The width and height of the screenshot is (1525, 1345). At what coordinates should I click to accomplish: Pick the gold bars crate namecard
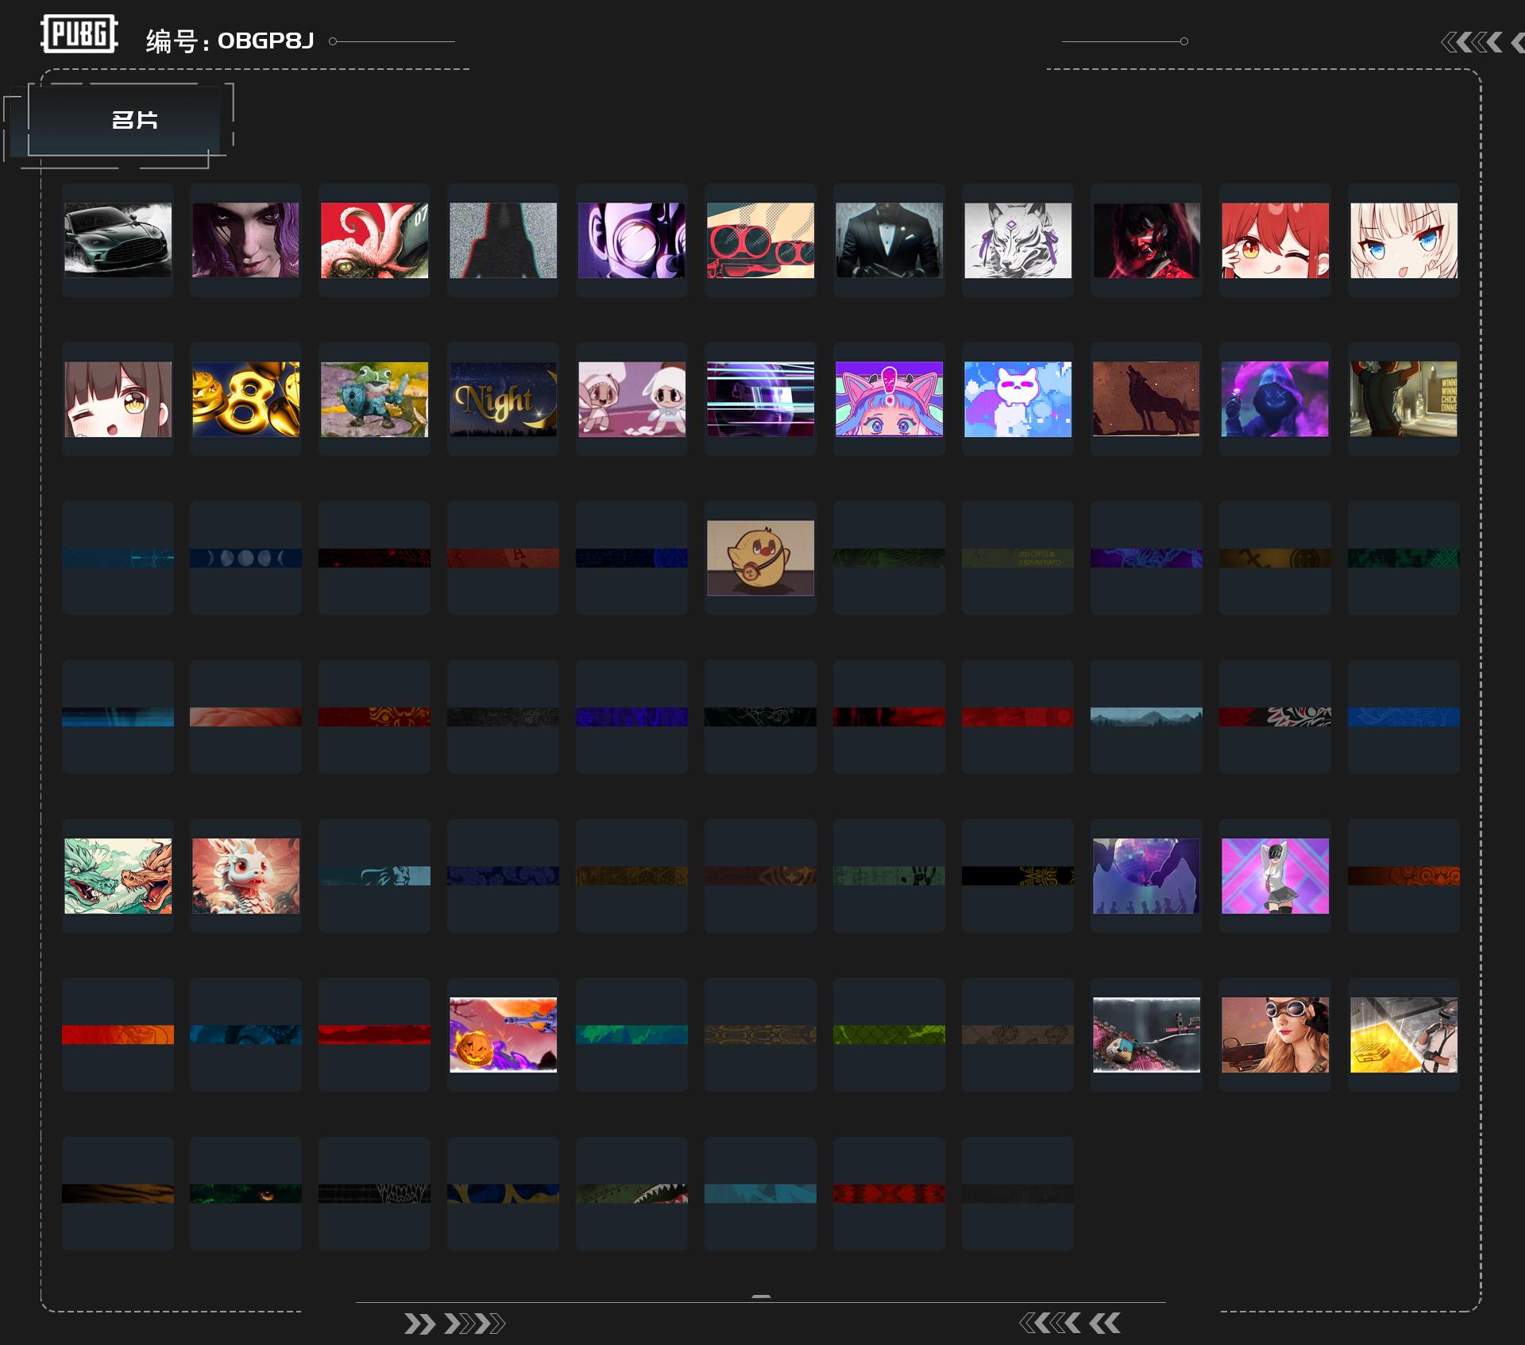(x=1403, y=1034)
